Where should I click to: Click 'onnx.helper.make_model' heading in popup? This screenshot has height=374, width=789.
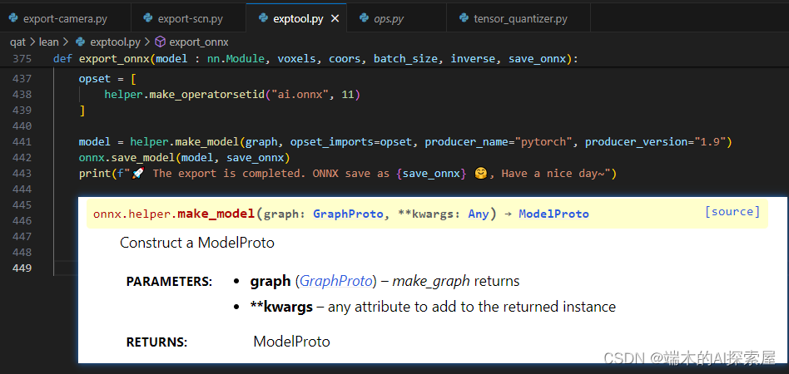pyautogui.click(x=174, y=214)
